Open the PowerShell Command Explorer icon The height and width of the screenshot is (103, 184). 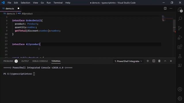tap(180, 66)
